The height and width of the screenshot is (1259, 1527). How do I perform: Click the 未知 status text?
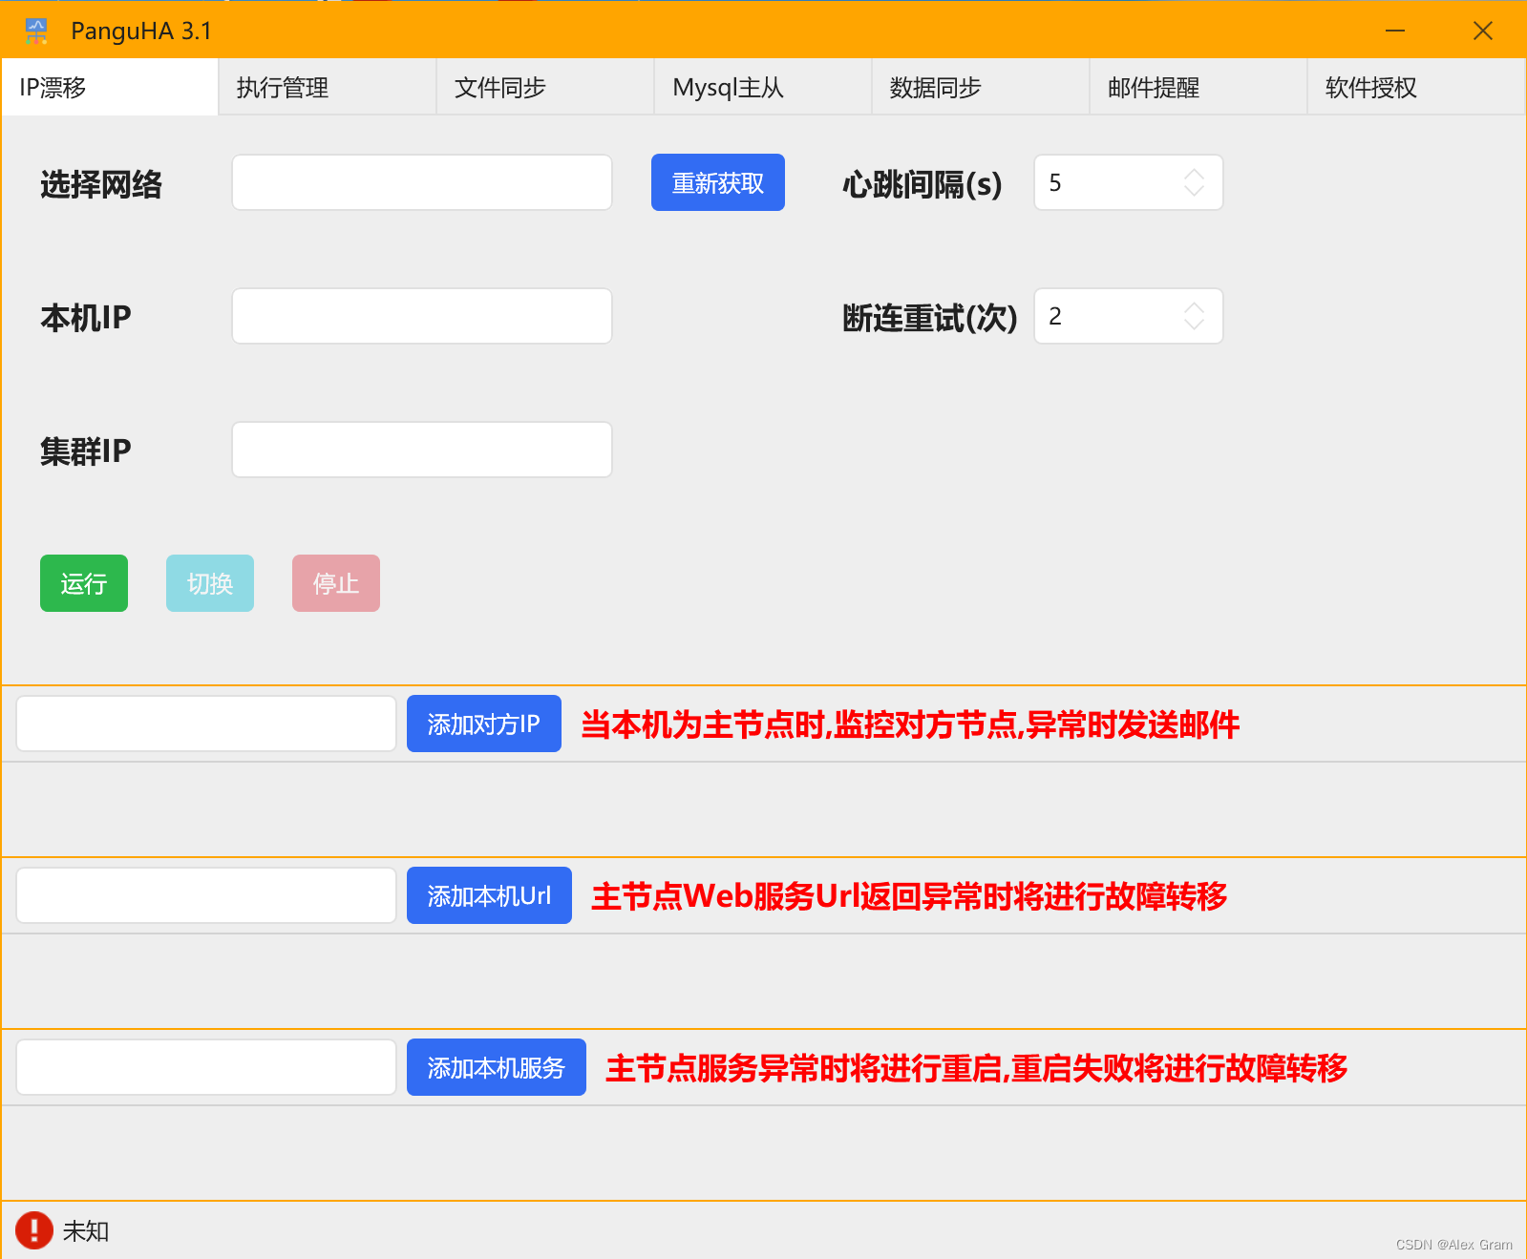[x=86, y=1231]
